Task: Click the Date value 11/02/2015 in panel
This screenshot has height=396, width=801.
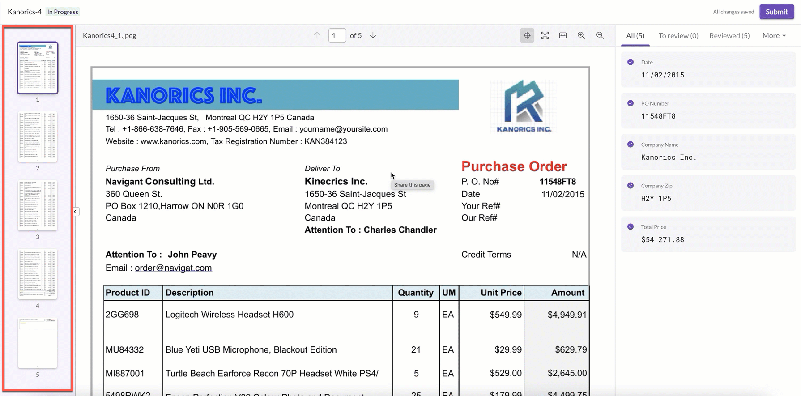Action: 663,75
